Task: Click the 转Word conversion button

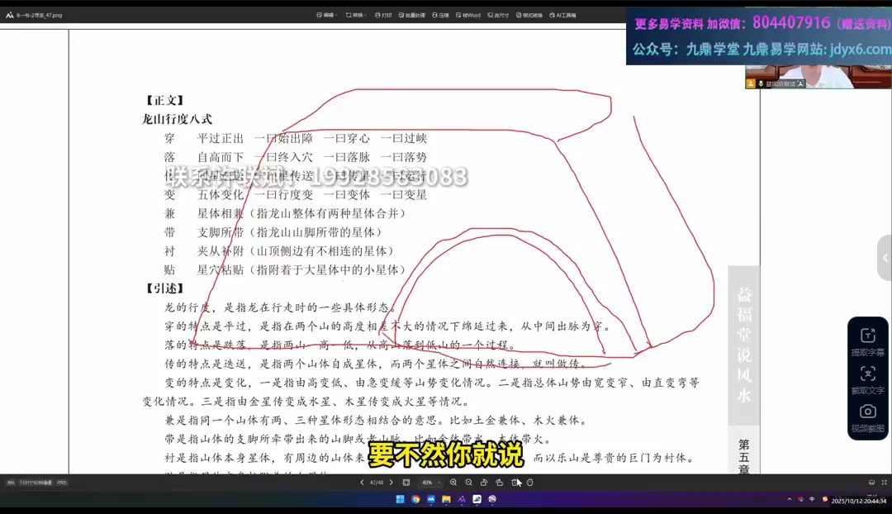Action: click(x=471, y=15)
